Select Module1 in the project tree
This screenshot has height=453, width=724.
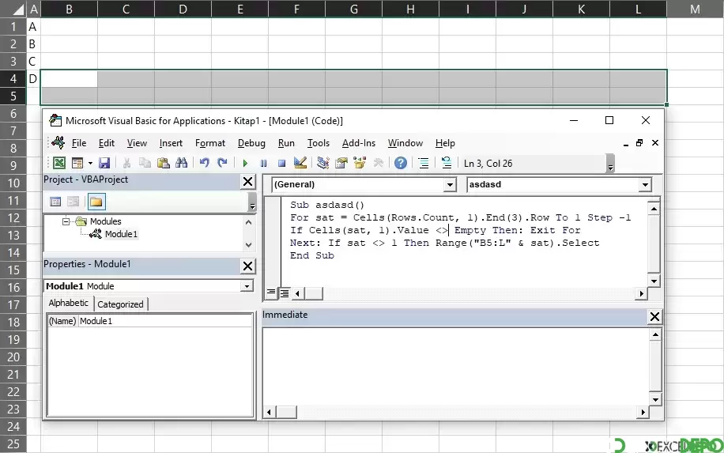(121, 234)
